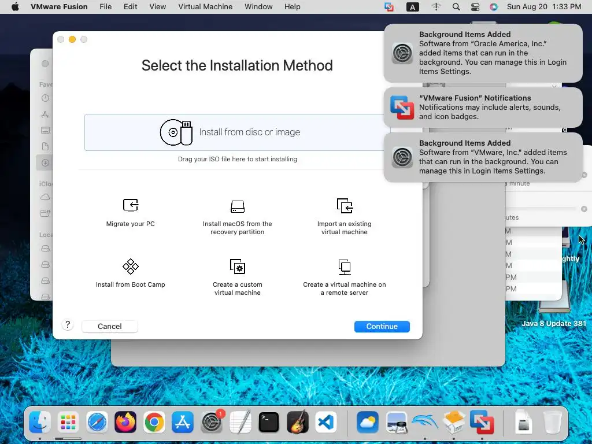The image size is (592, 444).
Task: Show date and time notification panel
Action: click(x=544, y=7)
